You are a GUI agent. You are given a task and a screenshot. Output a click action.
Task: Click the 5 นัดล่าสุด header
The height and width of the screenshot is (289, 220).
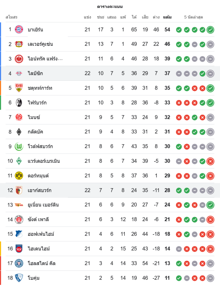pyautogui.click(x=194, y=17)
